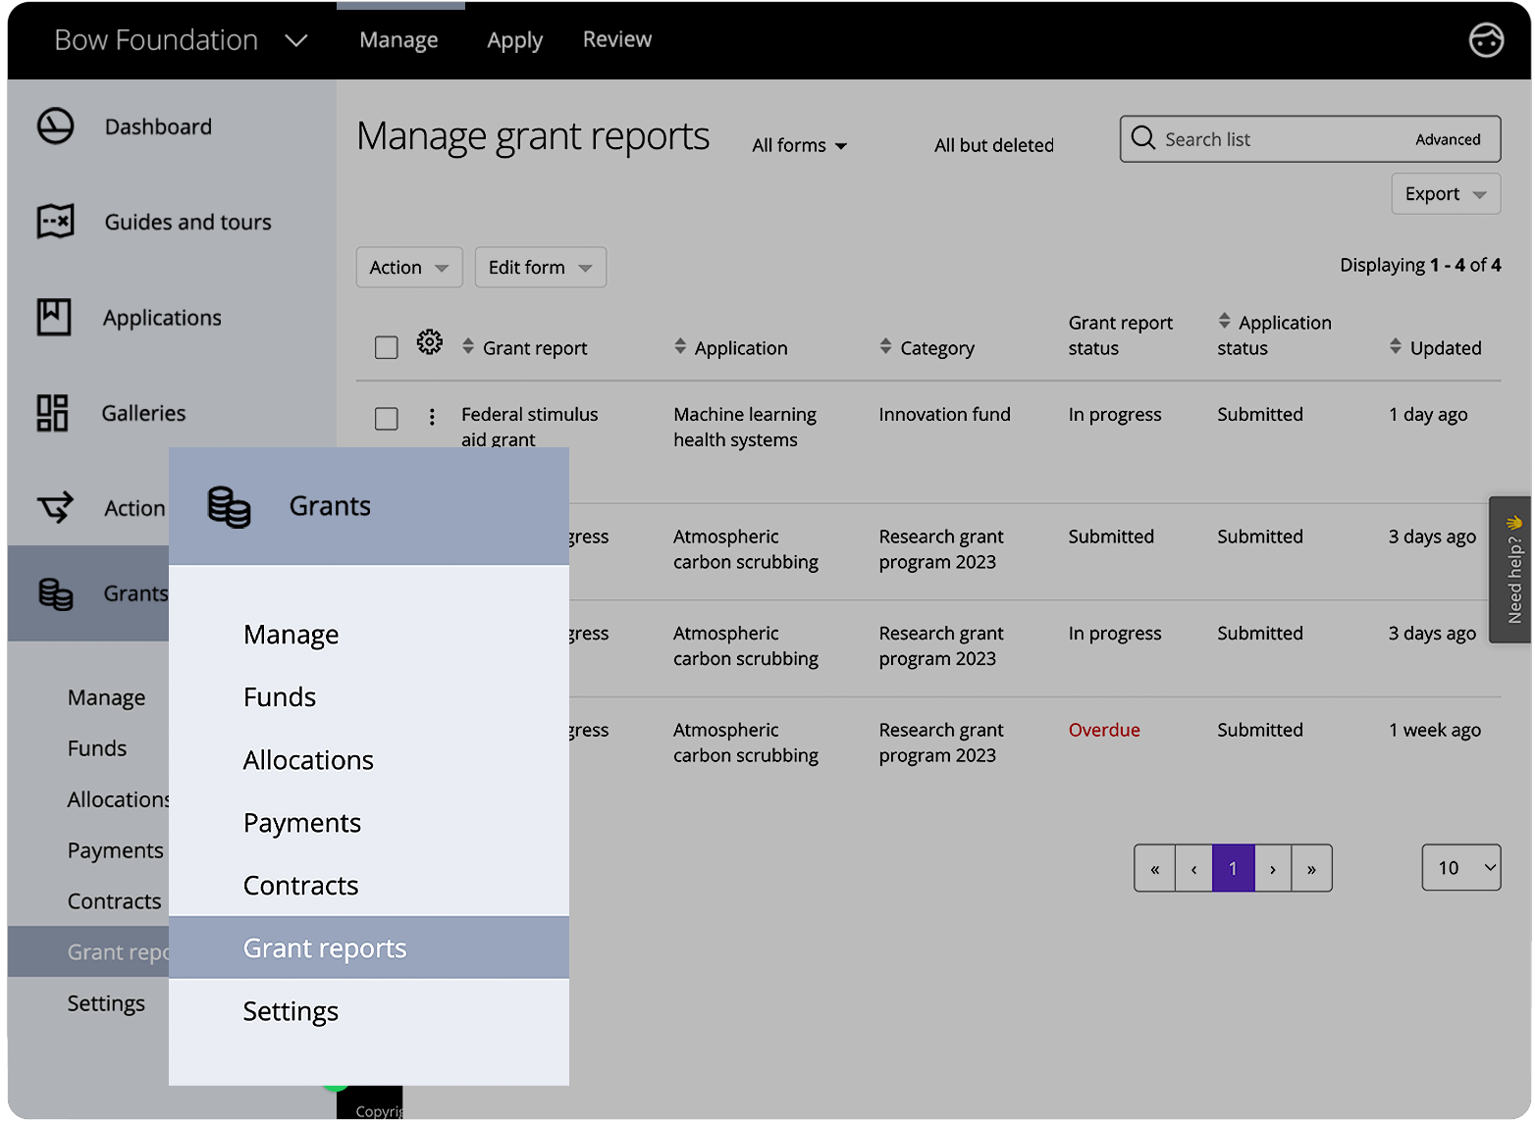1535x1127 pixels.
Task: Open the Galleries grid icon
Action: click(x=53, y=413)
